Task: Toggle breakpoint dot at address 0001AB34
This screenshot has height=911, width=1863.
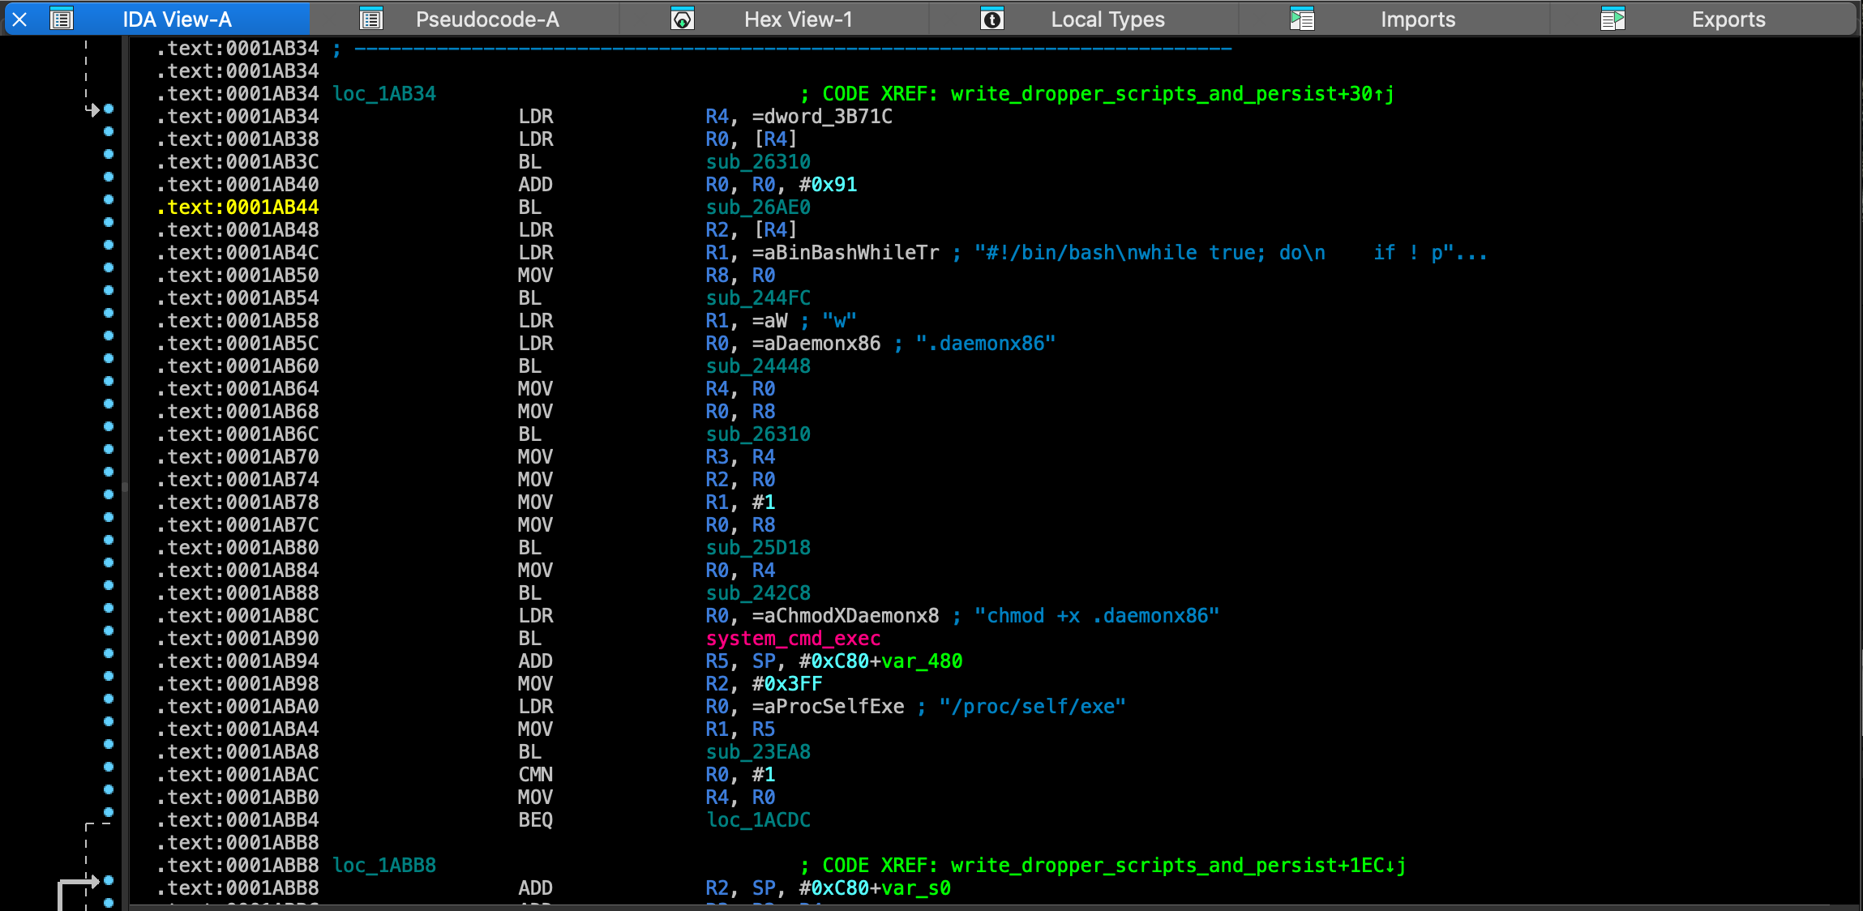Action: click(109, 109)
